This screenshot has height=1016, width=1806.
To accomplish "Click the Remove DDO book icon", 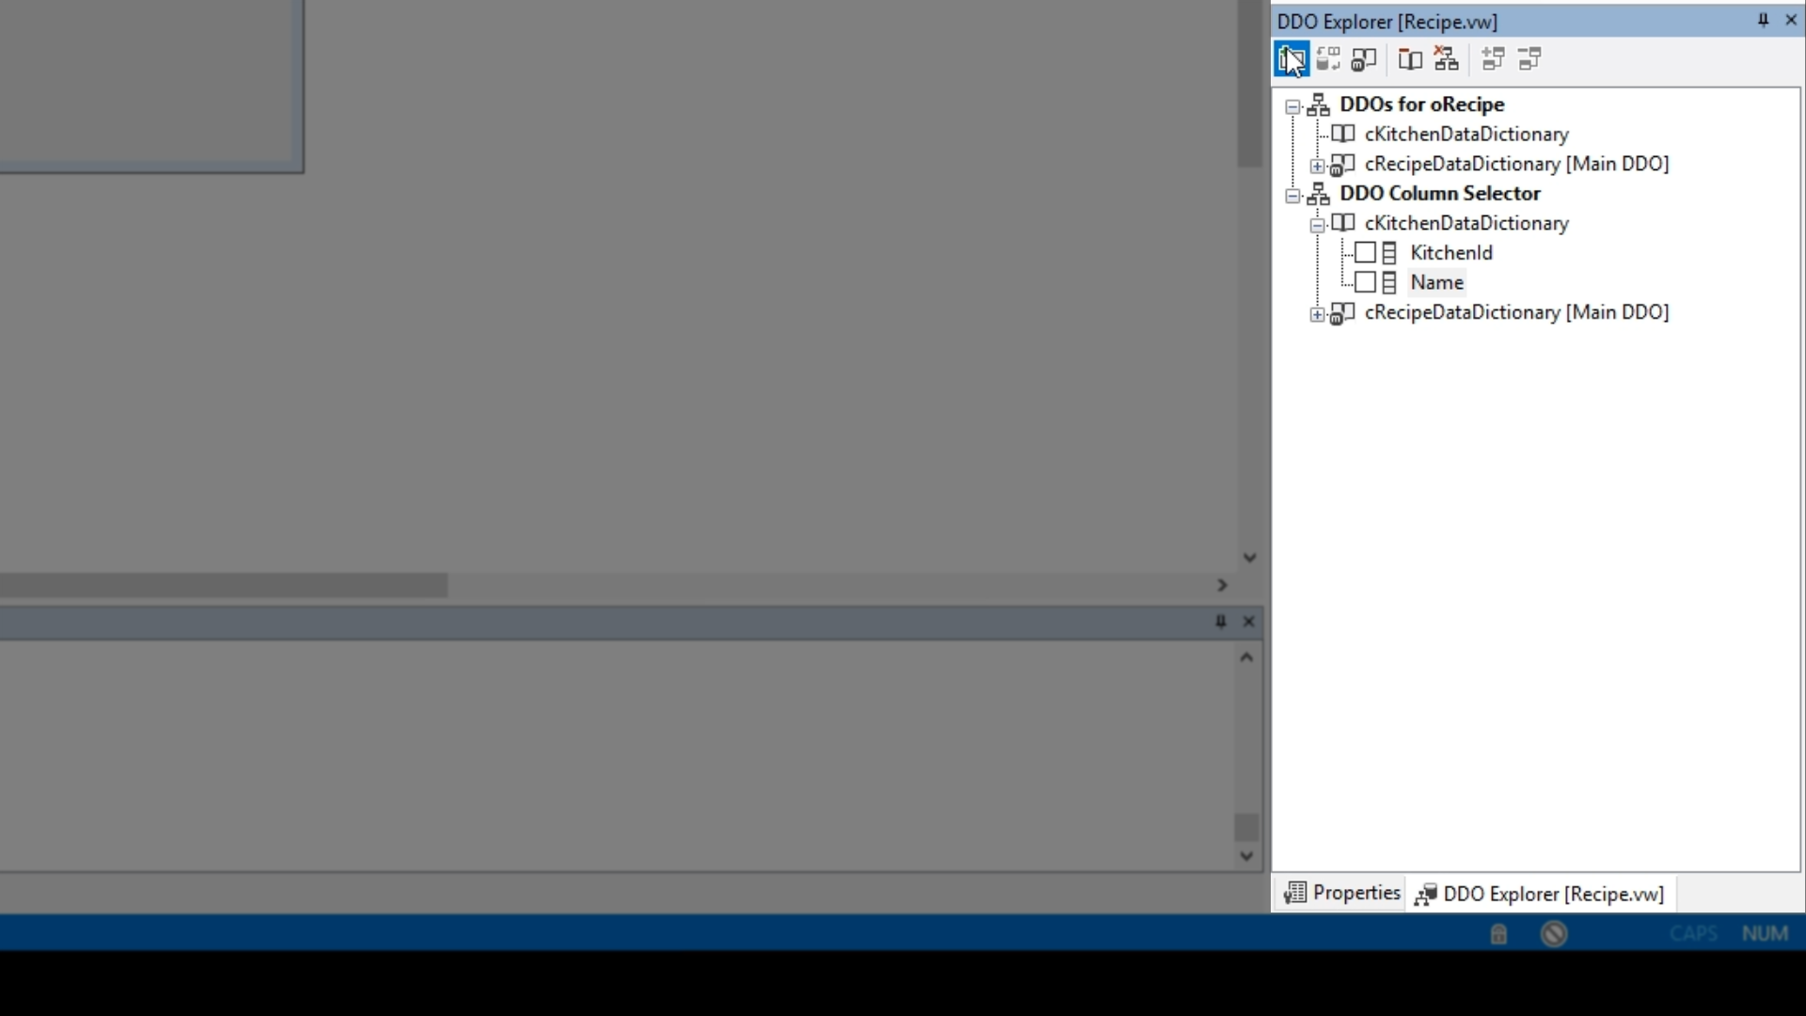I will (x=1409, y=59).
